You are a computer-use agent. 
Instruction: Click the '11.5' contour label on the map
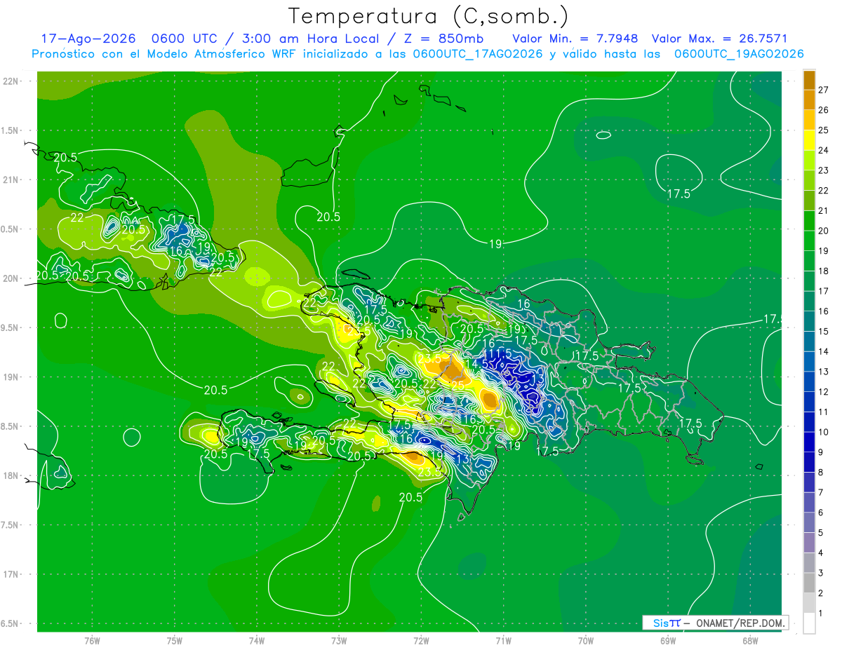click(499, 353)
